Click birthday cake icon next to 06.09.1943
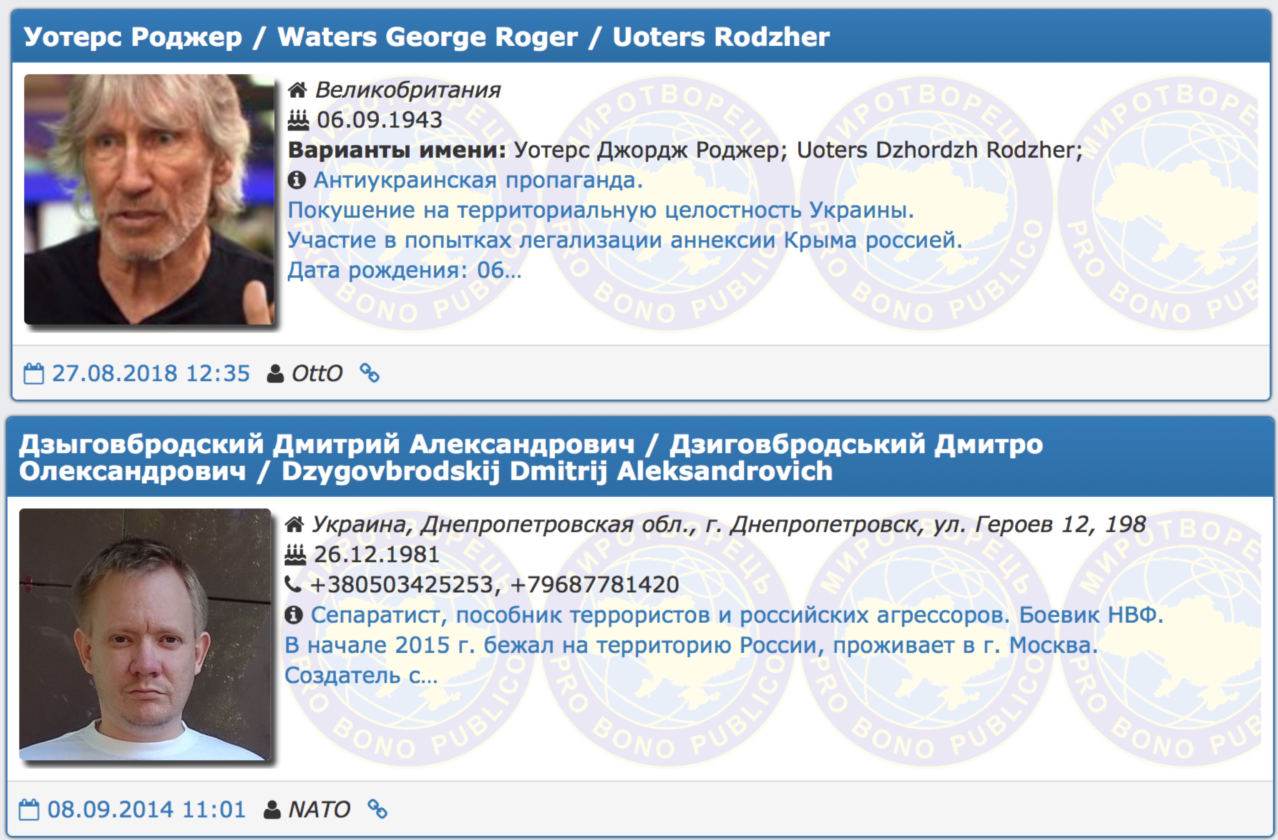The image size is (1278, 840). point(298,120)
